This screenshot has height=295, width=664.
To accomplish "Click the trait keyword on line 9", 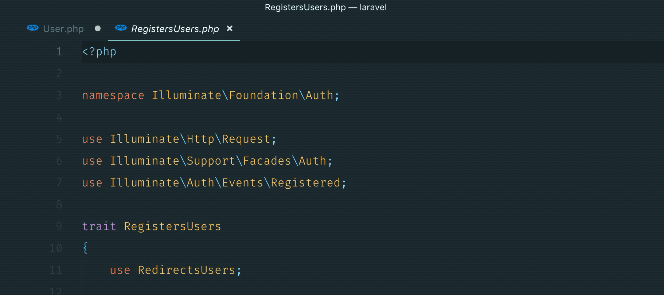I will (99, 227).
